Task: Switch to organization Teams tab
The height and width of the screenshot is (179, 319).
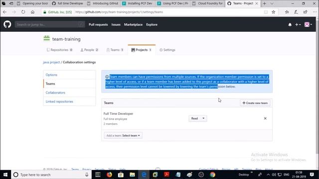Action: click(x=115, y=50)
